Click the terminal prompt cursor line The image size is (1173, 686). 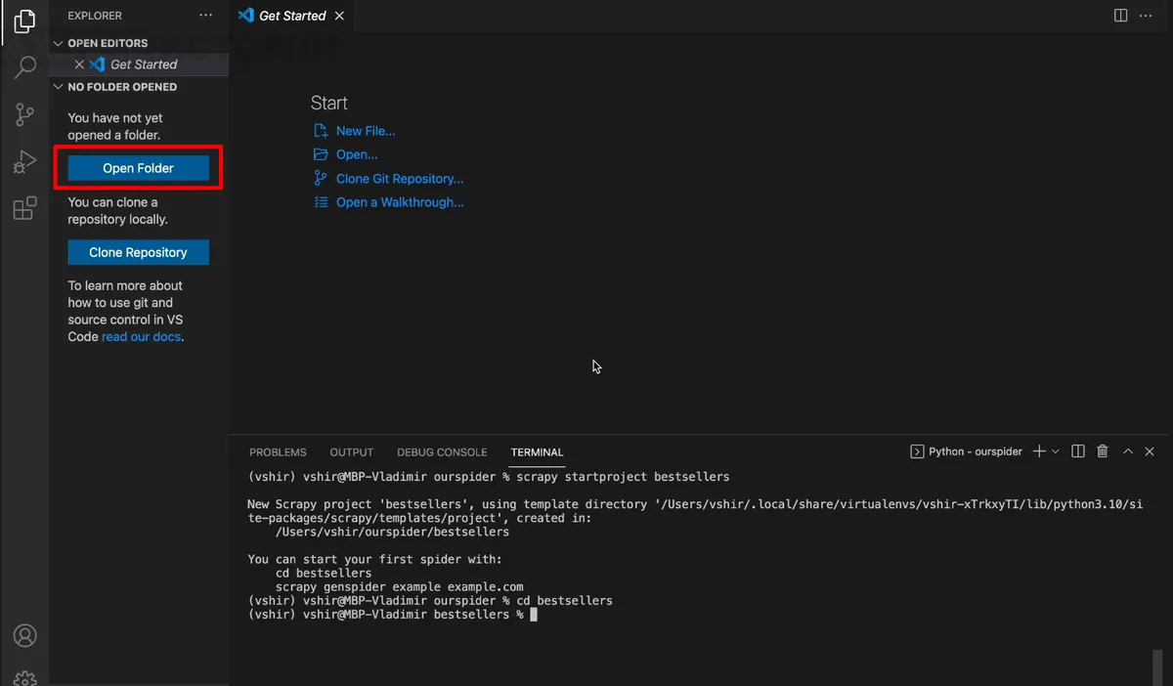[393, 615]
